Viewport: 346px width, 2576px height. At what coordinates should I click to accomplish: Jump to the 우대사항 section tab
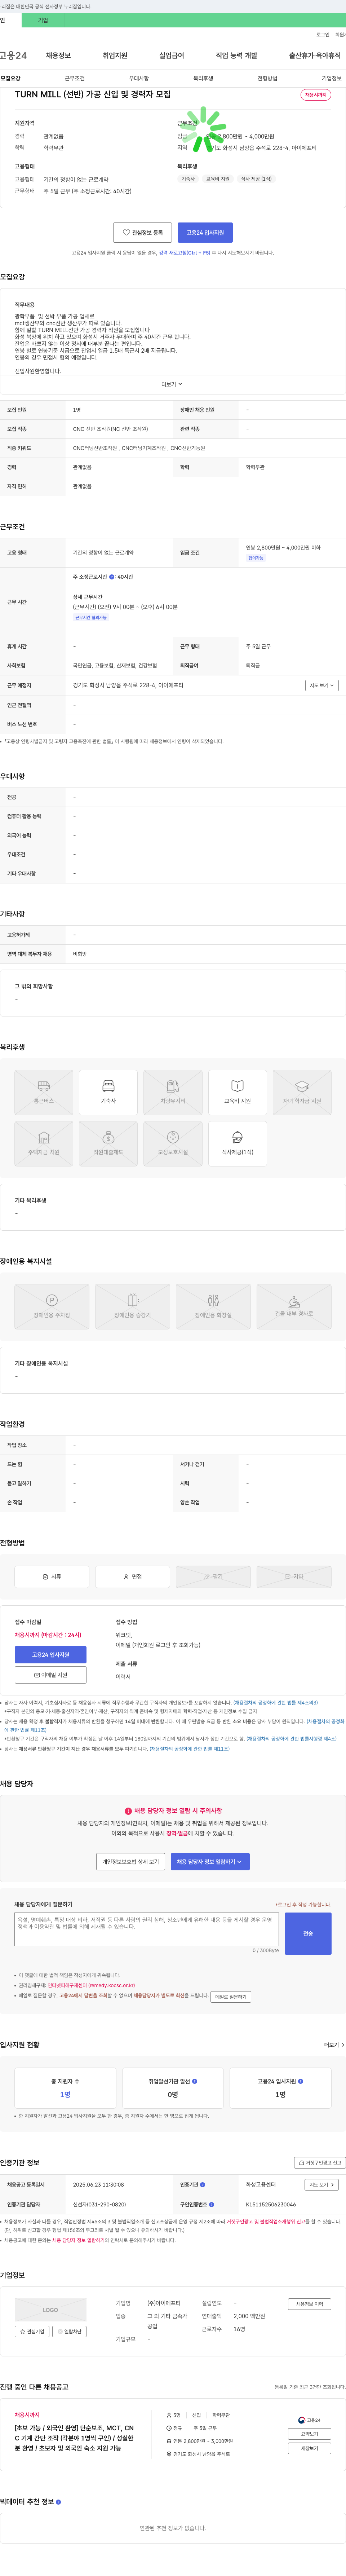point(139,78)
